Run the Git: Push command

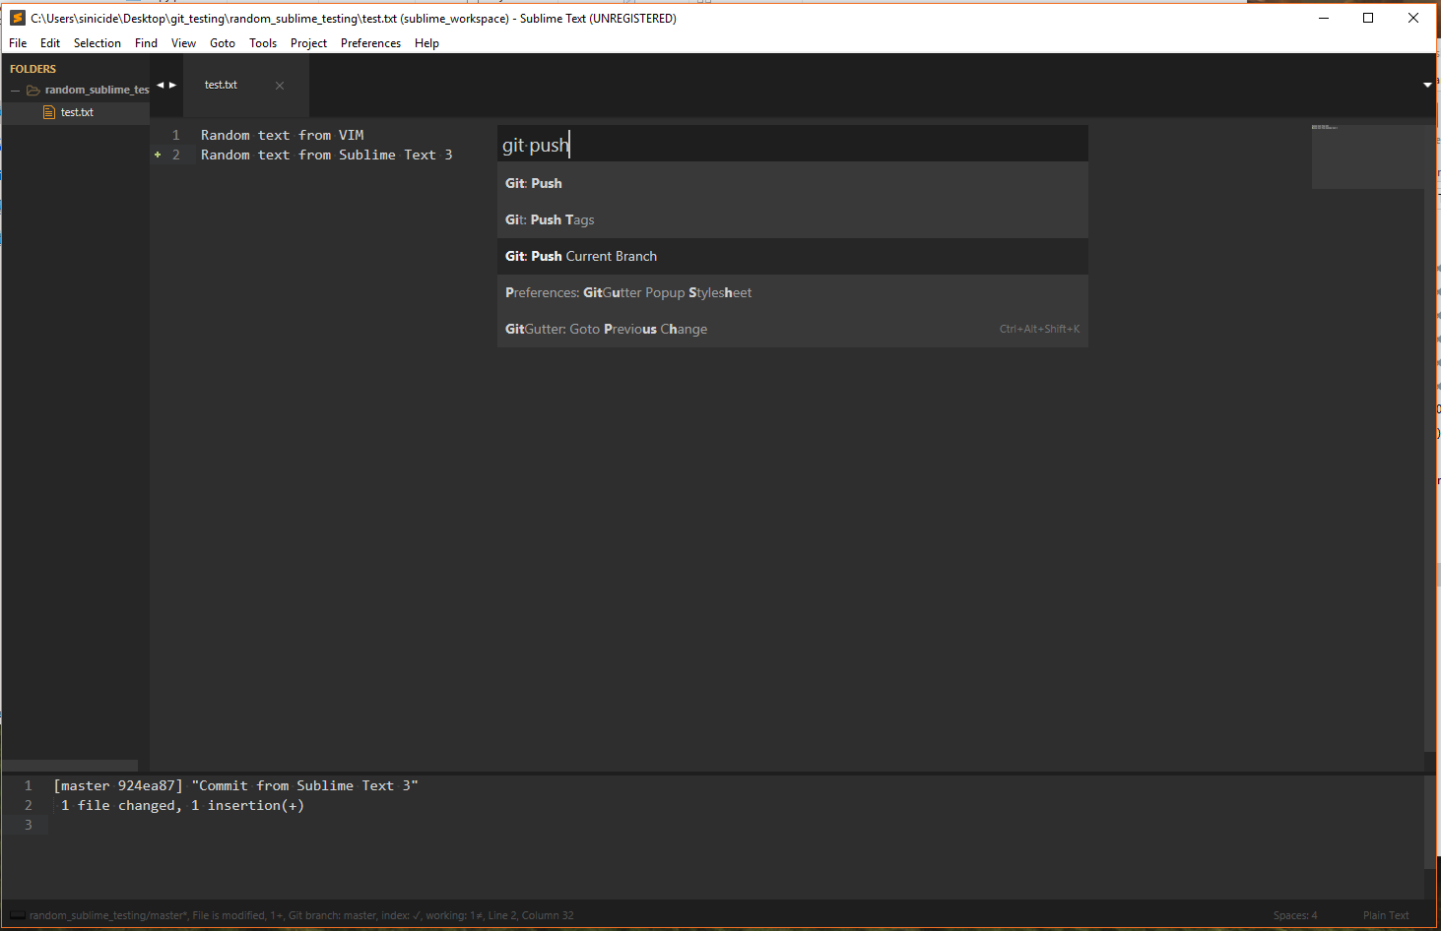[793, 183]
